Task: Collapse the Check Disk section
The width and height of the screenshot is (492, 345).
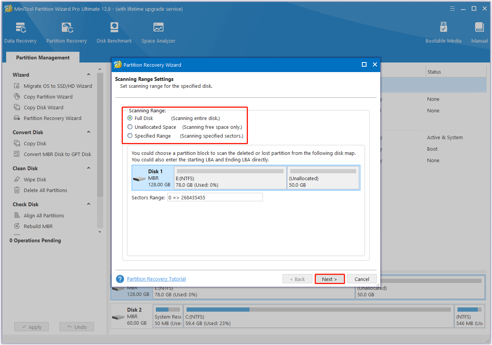Action: [89, 204]
